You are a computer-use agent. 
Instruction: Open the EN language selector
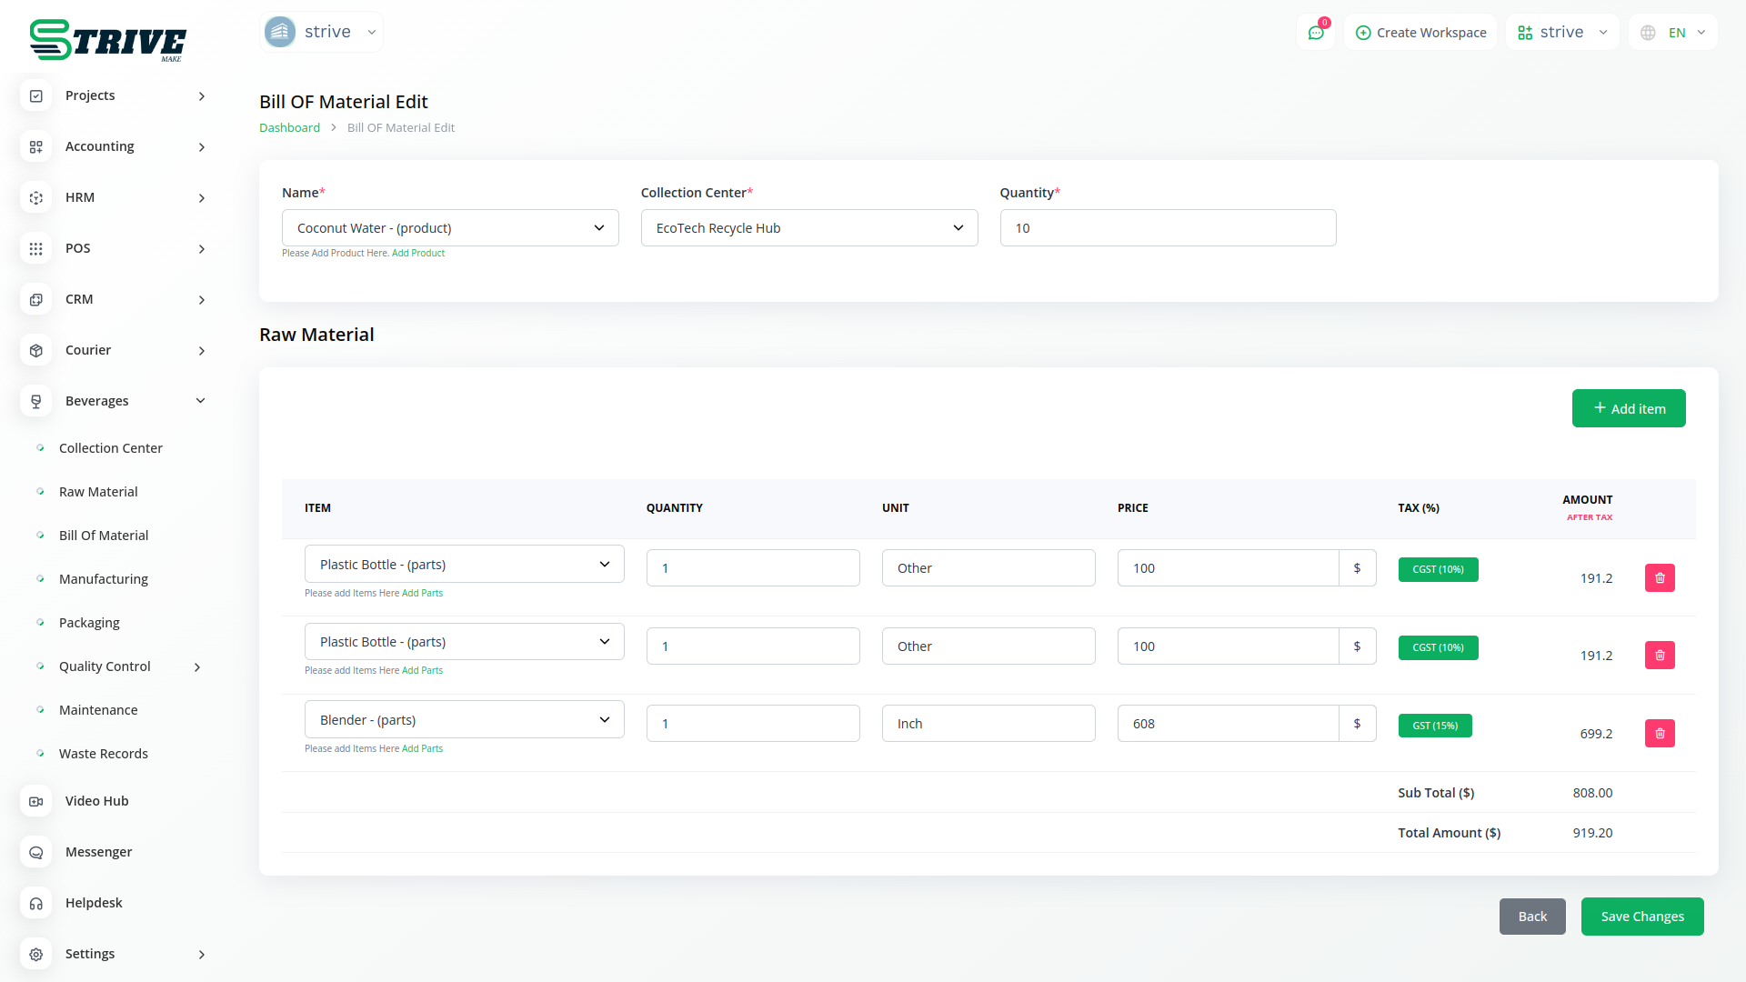pyautogui.click(x=1674, y=33)
